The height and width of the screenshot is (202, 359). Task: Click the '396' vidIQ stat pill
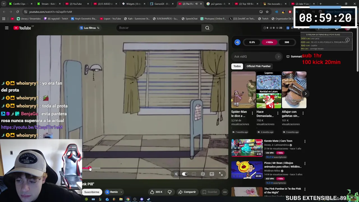click(287, 42)
